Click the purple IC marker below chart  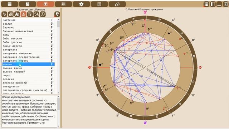145,123
